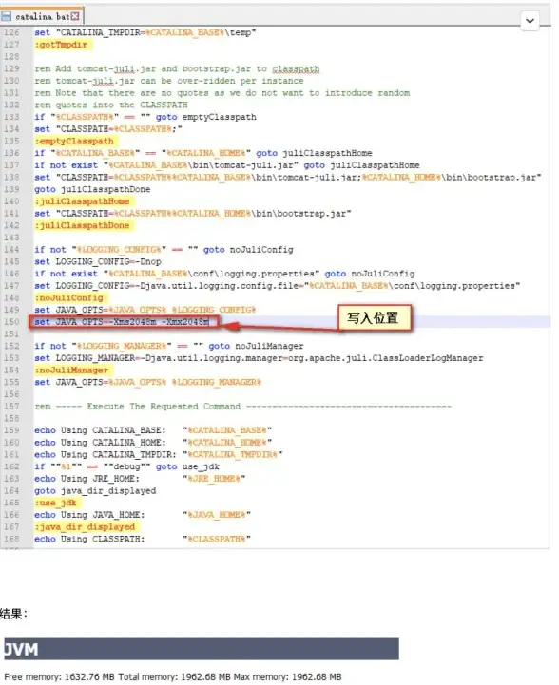The image size is (559, 685).
Task: Click line number 126 in the gutter
Action: coord(11,32)
